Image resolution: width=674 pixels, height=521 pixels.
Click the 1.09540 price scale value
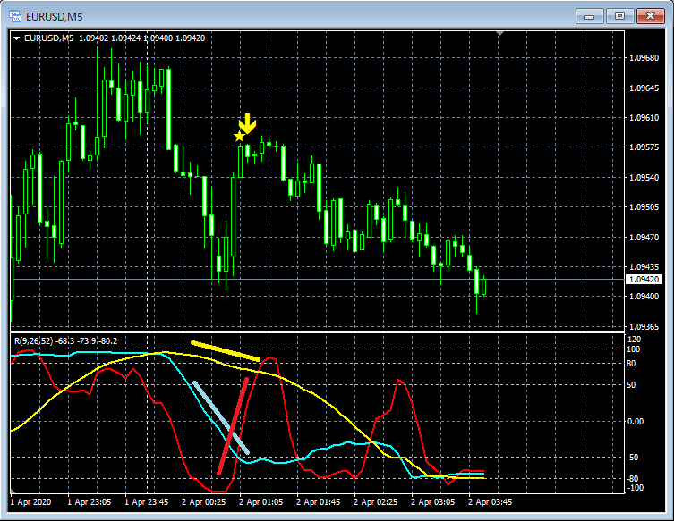click(644, 177)
